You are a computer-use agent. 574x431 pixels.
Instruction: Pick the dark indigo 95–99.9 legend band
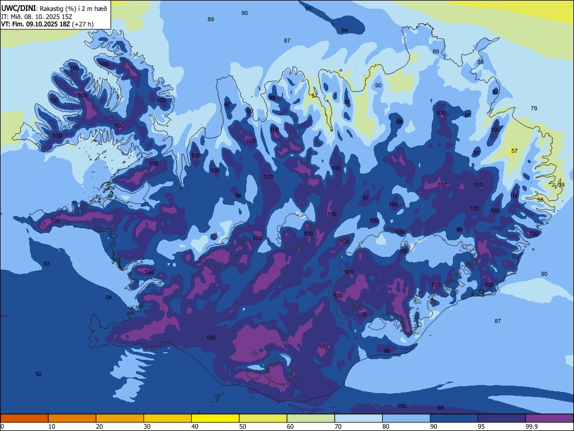coord(502,418)
